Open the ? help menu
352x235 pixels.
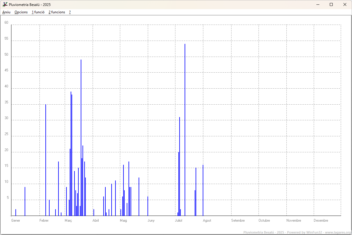point(70,12)
